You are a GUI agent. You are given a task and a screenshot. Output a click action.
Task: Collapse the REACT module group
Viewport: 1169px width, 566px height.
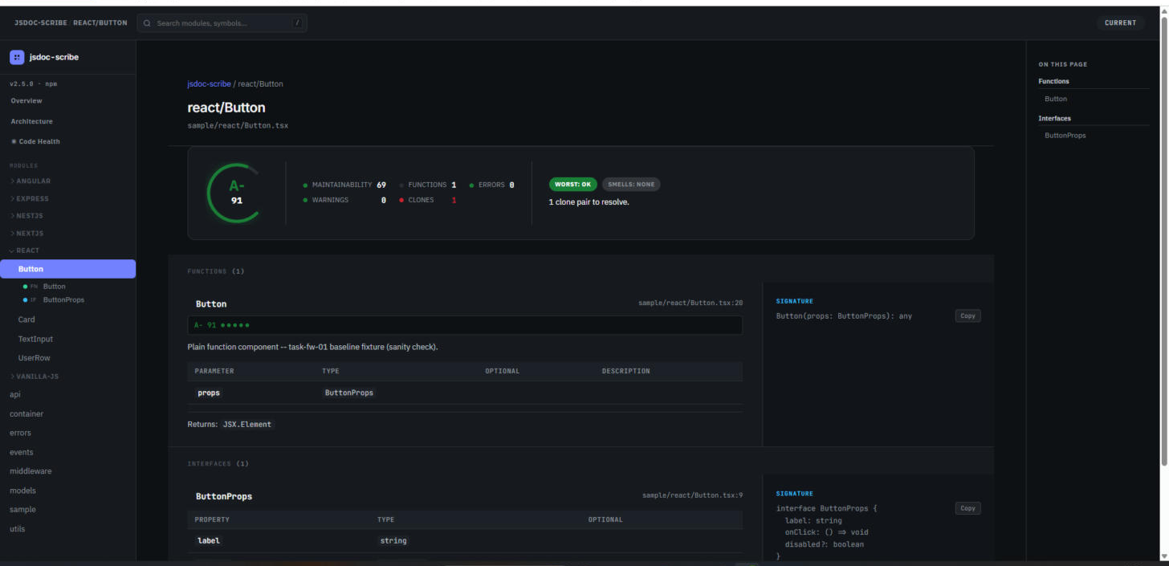24,250
